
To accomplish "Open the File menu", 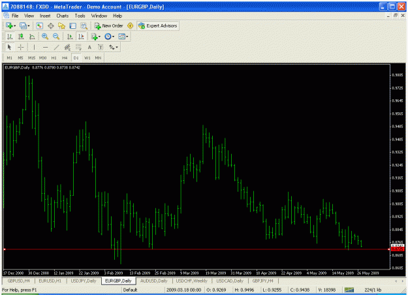I will (x=15, y=16).
